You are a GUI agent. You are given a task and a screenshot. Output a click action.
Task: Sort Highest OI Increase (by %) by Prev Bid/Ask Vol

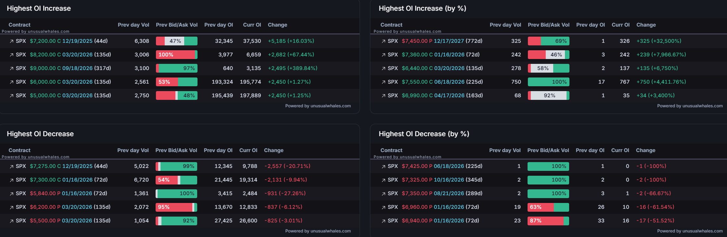548,25
